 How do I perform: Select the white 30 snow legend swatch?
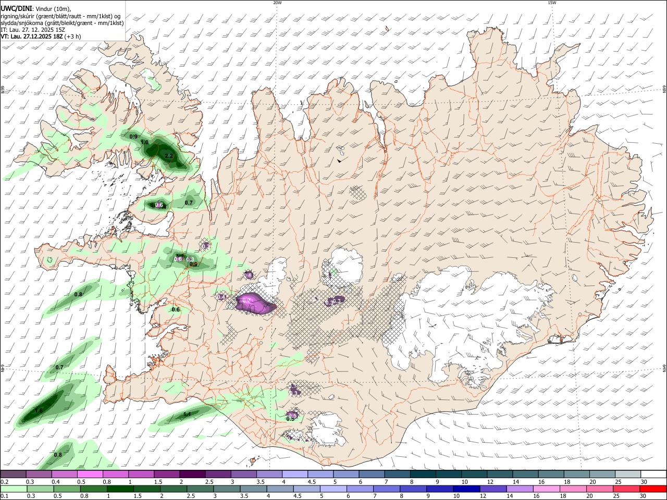653,474
